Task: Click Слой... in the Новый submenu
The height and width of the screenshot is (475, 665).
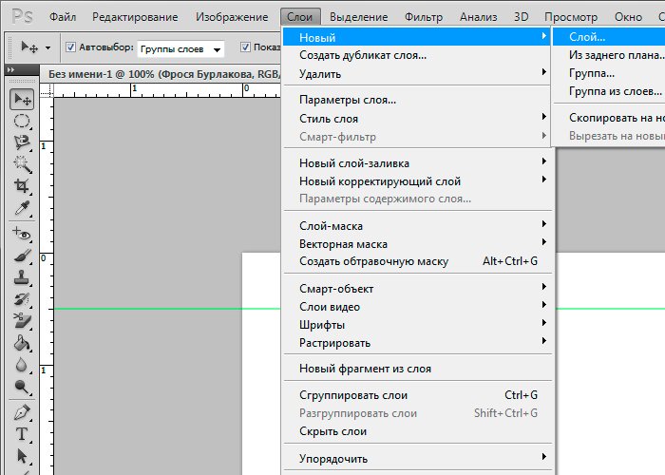Action: (x=587, y=37)
